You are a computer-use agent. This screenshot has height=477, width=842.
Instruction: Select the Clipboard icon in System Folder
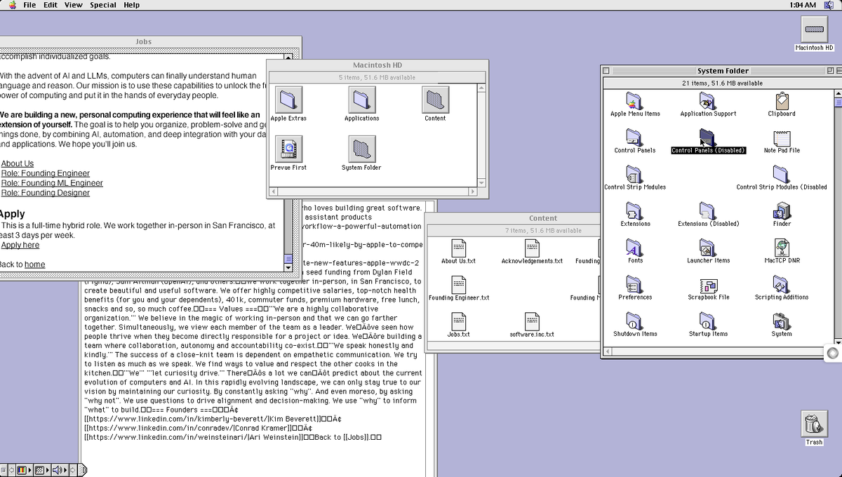(782, 100)
